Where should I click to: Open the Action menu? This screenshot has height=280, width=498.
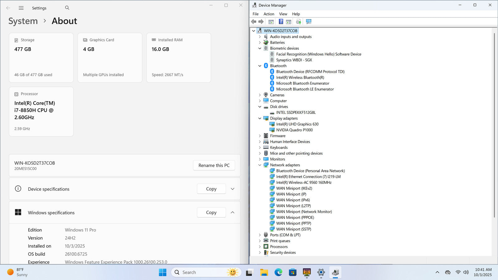(269, 14)
